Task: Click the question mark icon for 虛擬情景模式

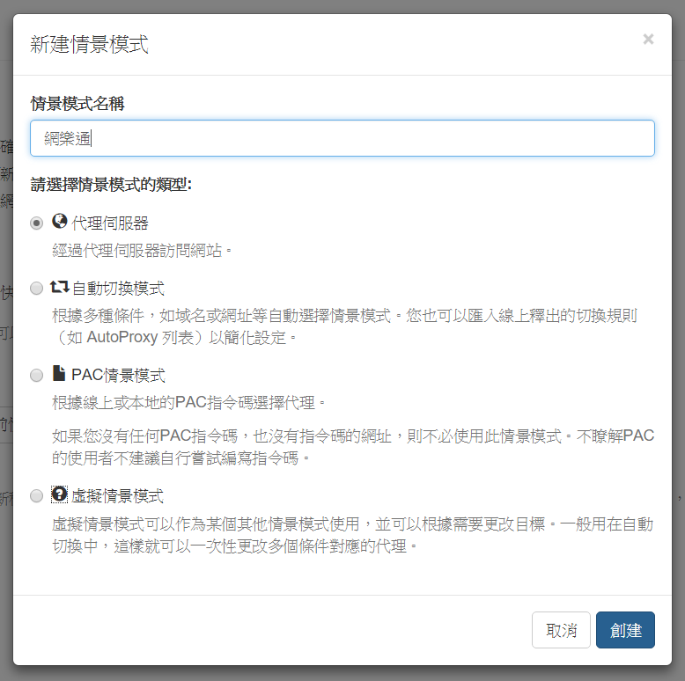Action: (x=59, y=494)
